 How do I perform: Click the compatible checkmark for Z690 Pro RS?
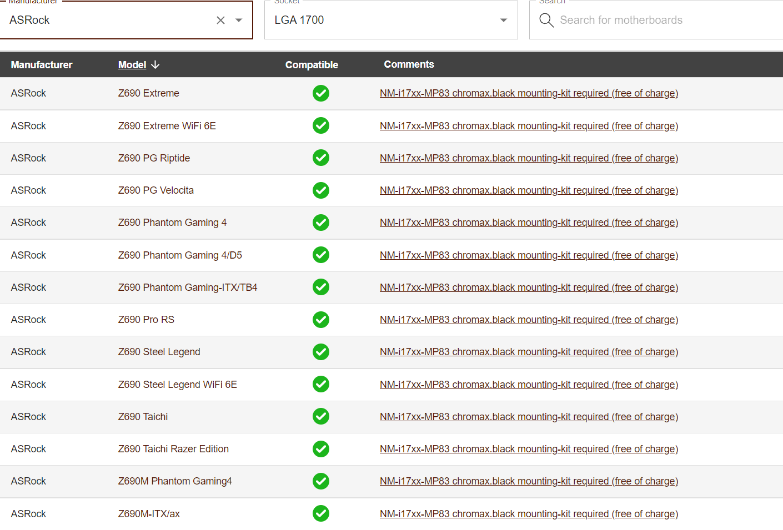pyautogui.click(x=321, y=320)
